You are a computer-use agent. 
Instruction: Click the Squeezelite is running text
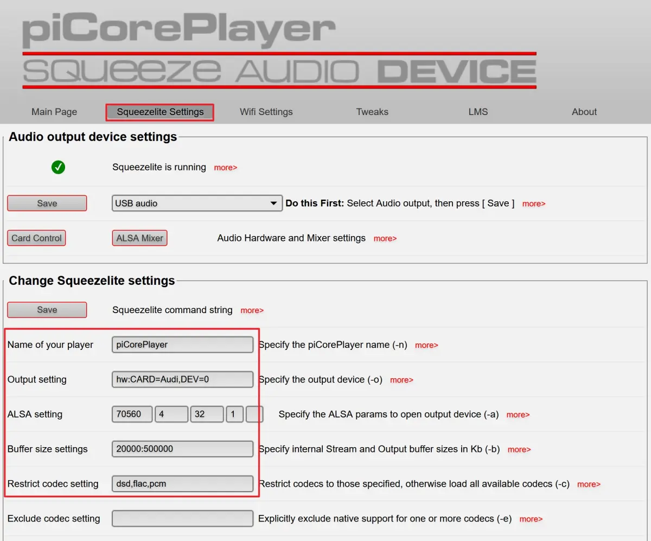click(x=159, y=167)
